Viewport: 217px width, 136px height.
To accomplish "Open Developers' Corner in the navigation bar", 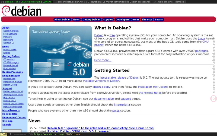I will click(127, 20).
